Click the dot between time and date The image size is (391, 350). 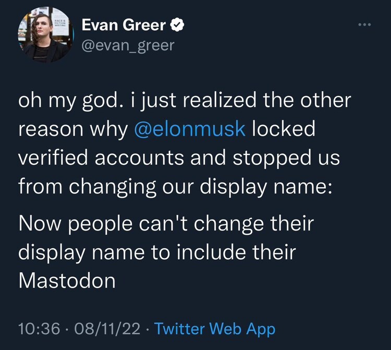tap(67, 329)
